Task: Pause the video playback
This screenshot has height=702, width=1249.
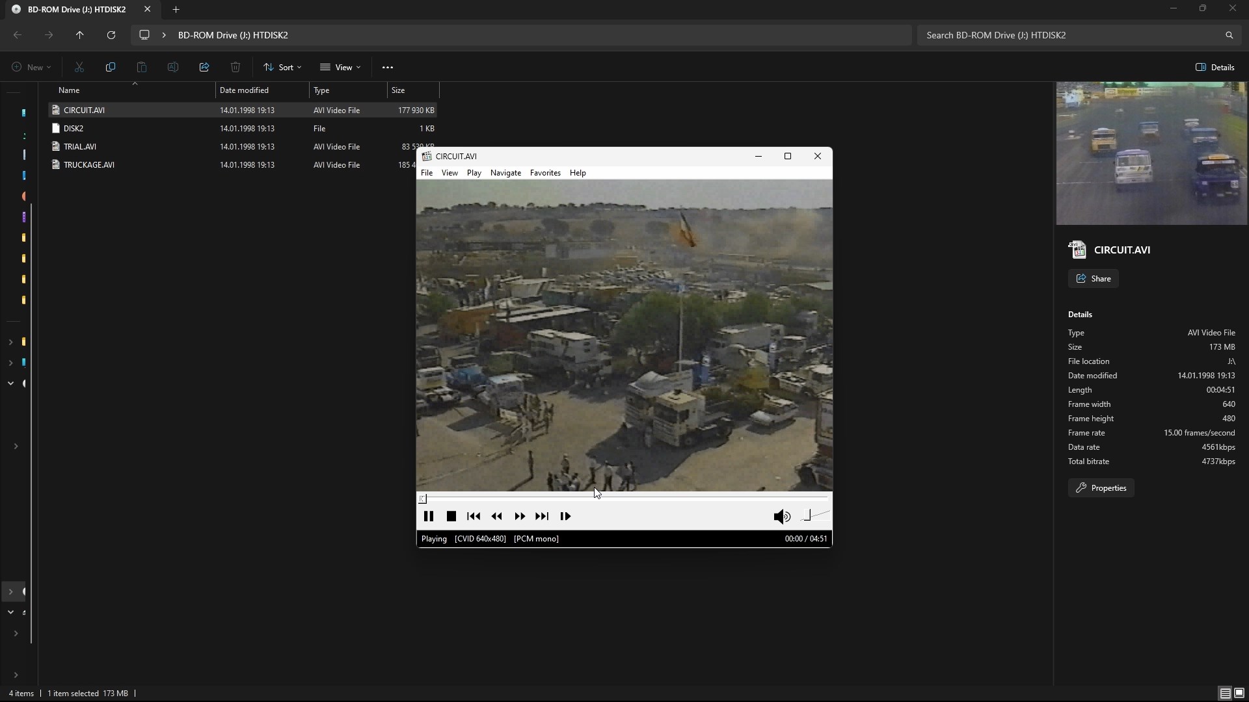Action: coord(428,516)
